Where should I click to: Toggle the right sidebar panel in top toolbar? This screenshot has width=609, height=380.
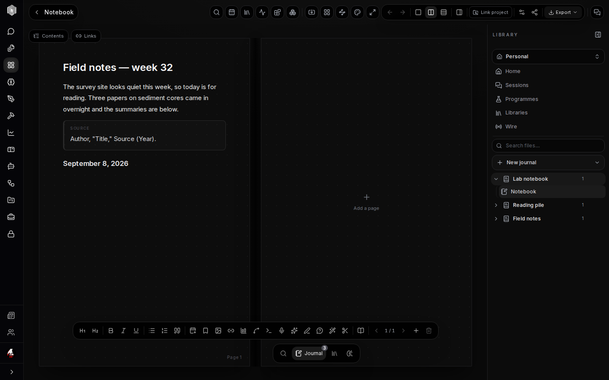coord(459,12)
